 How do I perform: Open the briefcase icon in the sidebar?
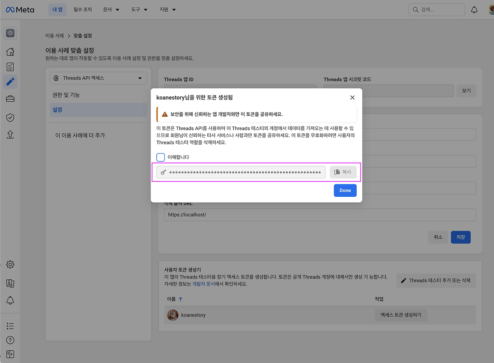tap(10, 99)
